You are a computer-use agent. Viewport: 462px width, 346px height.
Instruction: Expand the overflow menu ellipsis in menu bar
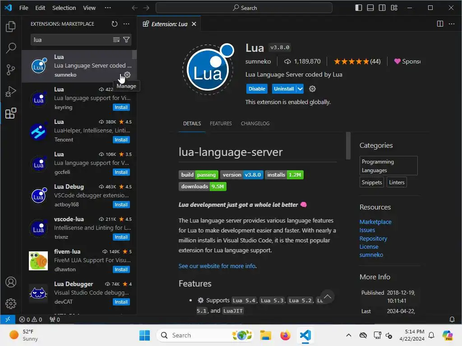pos(108,8)
